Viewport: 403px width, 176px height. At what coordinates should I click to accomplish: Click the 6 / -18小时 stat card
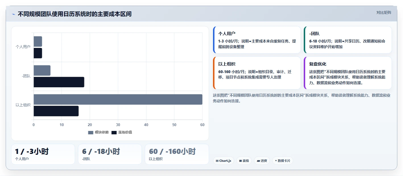tap(110, 154)
